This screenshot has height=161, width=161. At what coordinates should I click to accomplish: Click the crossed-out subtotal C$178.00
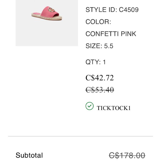point(127,155)
